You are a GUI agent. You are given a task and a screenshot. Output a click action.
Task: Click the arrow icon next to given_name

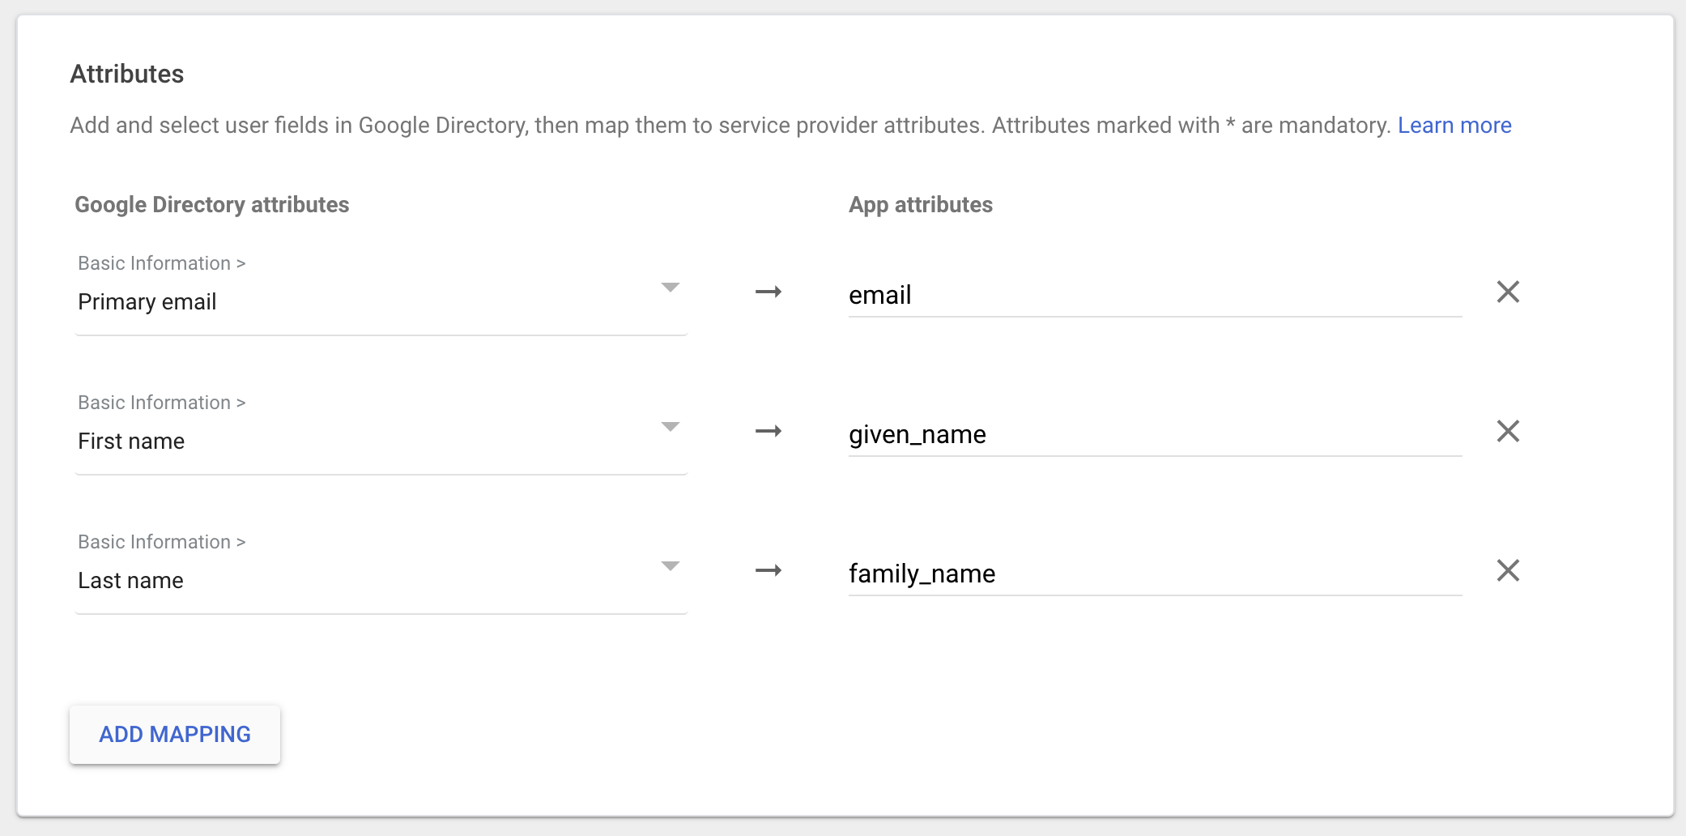pos(768,431)
